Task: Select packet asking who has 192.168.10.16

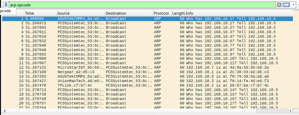Action: click(147, 99)
